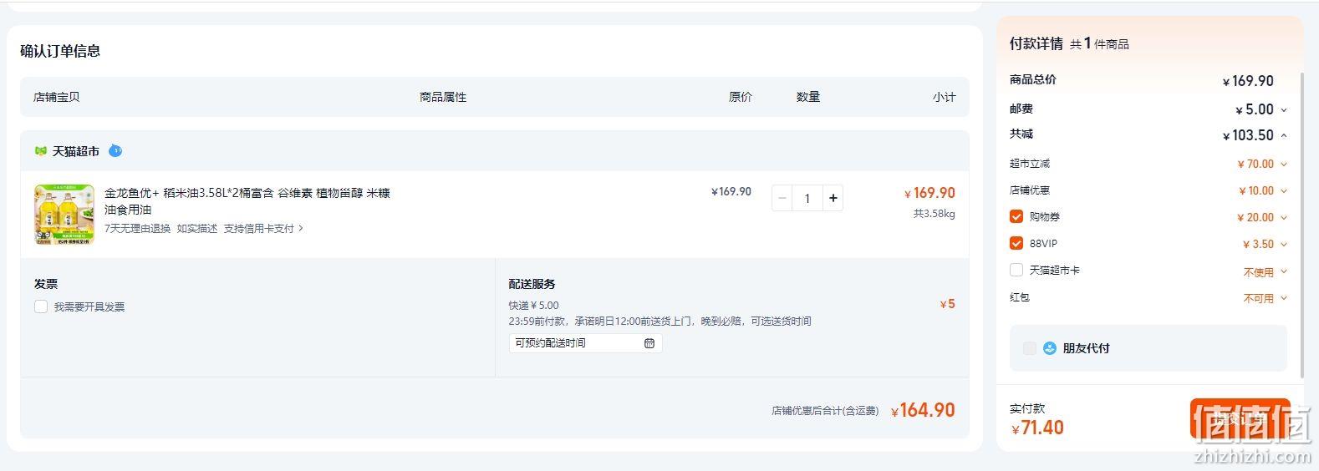Decrease quantity with the minus button
Screen dimensions: 1319x471
click(782, 198)
